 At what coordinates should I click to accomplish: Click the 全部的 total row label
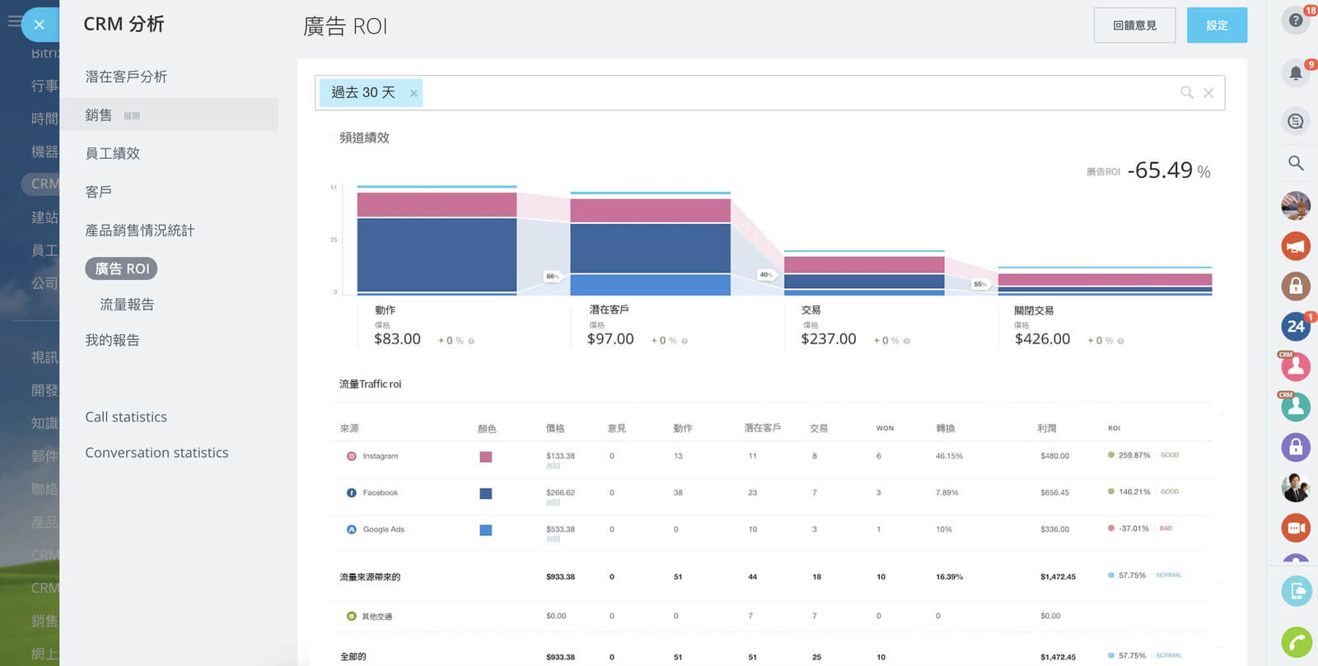353,657
